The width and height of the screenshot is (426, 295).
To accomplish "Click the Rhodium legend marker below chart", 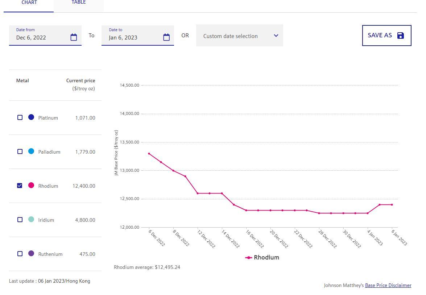I will coord(249,258).
